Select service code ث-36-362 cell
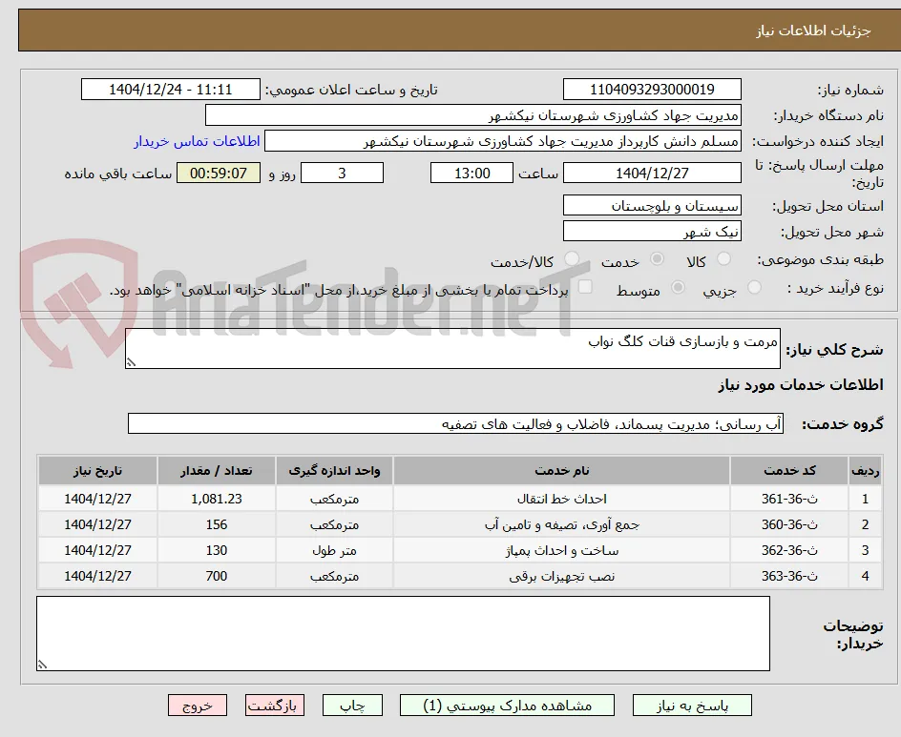This screenshot has height=737, width=901. point(789,550)
